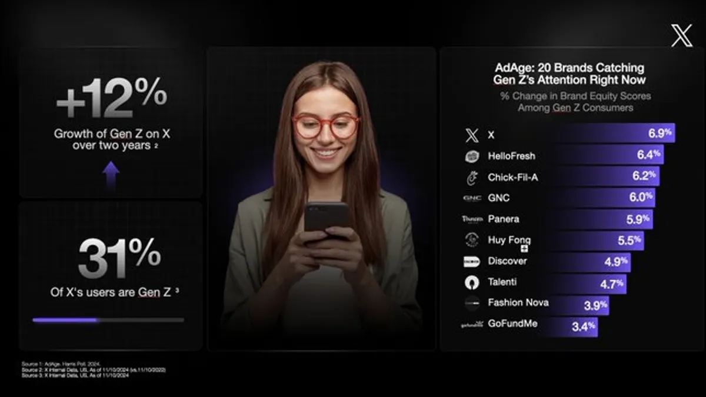Click the '3.4%' value on the GoFundMe bar
Screen dimensions: 706x397
(x=584, y=326)
